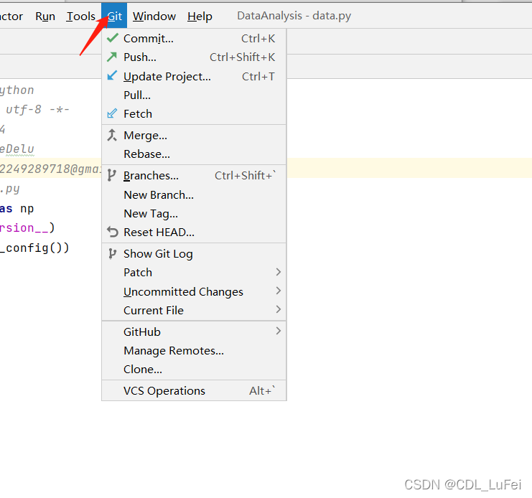The width and height of the screenshot is (532, 498).
Task: Click the Merge icon
Action: click(112, 135)
